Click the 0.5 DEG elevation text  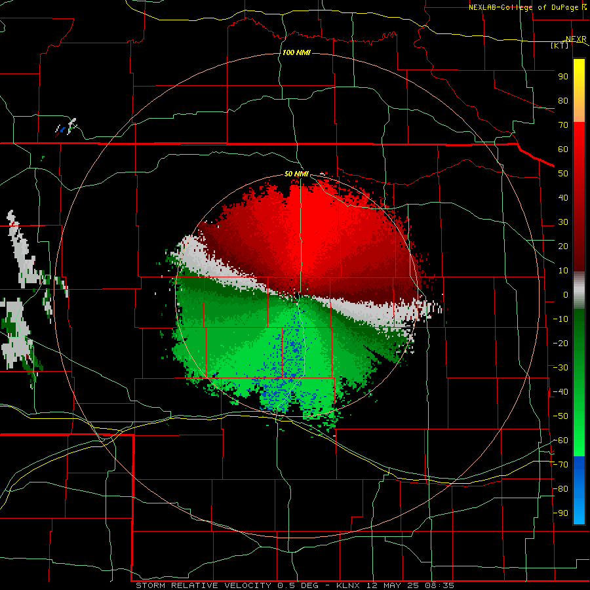(x=298, y=585)
